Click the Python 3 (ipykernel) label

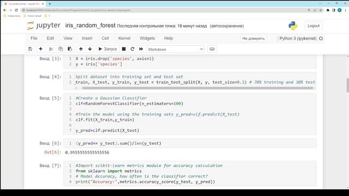pos(298,39)
